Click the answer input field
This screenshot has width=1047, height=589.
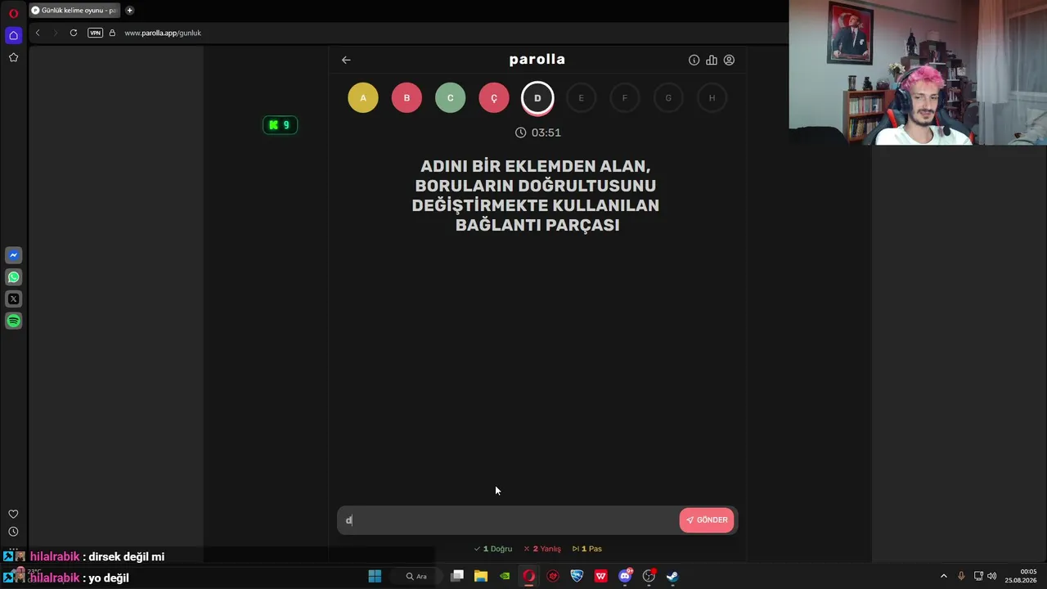508,520
